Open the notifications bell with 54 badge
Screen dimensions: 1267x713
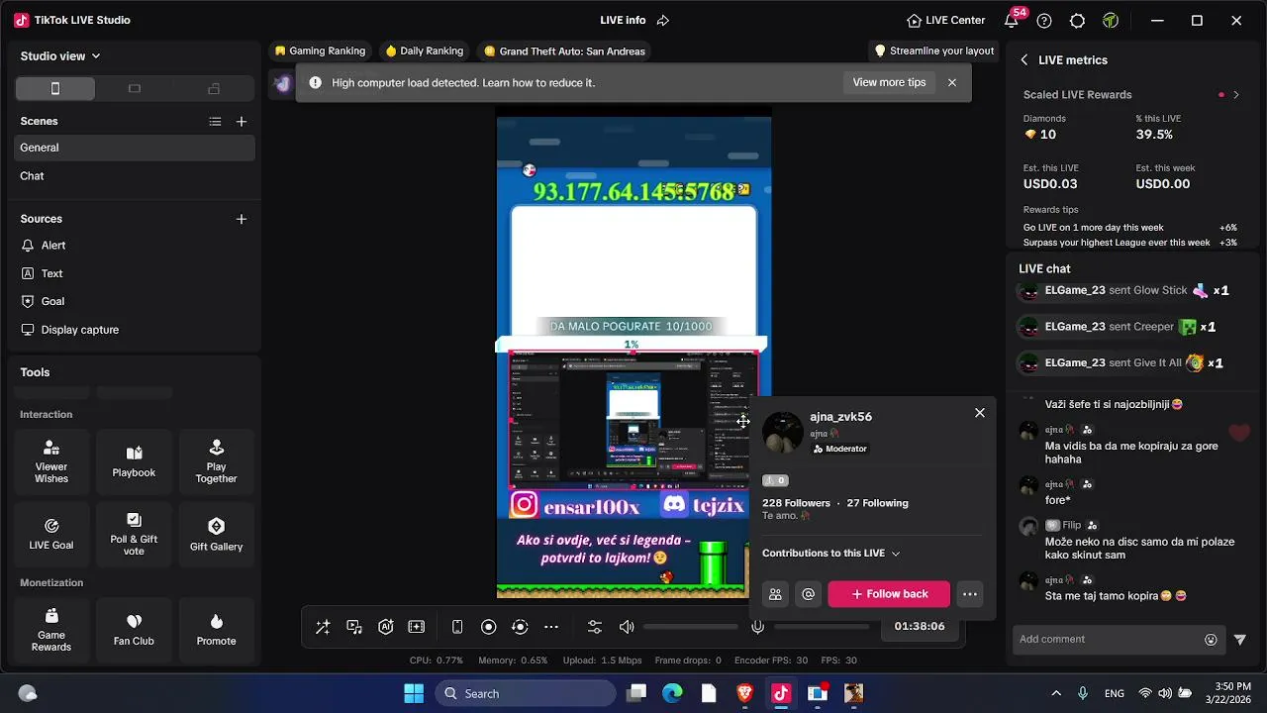[1013, 19]
